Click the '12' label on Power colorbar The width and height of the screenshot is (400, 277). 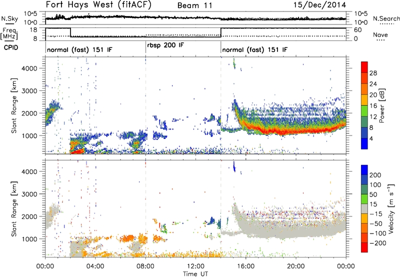coord(373,117)
